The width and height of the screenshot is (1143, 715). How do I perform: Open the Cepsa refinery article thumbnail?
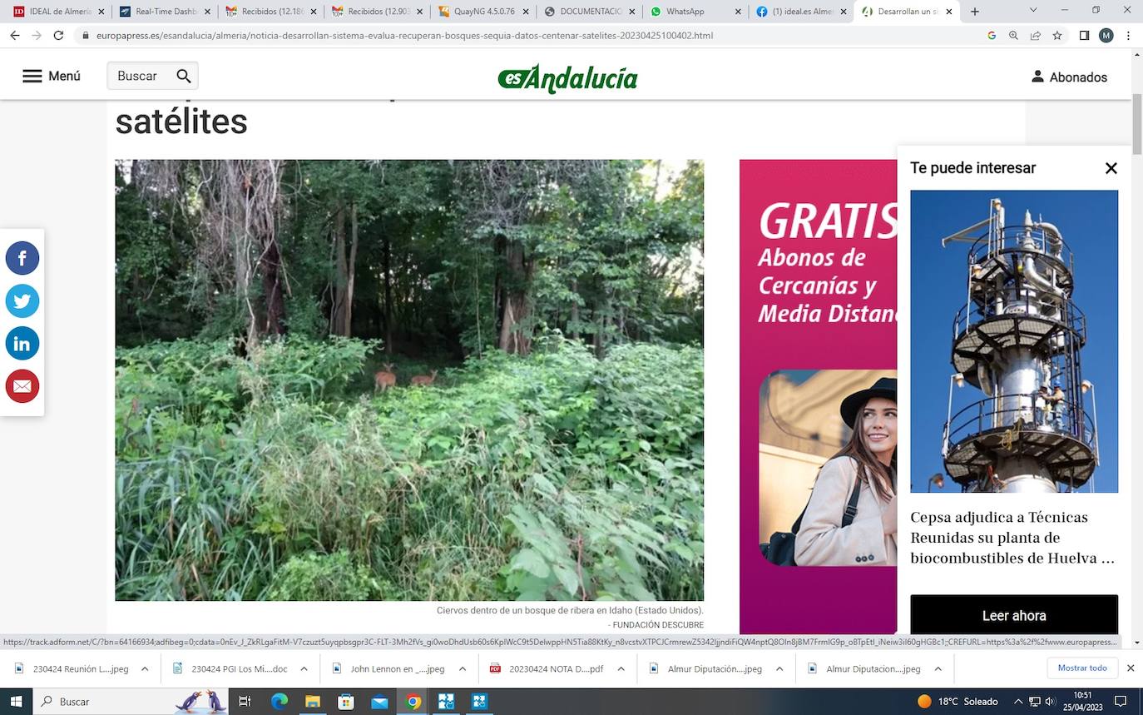(x=1013, y=341)
